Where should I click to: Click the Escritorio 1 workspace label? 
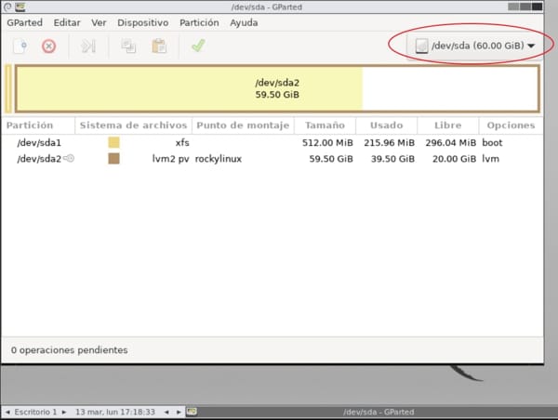[35, 413]
